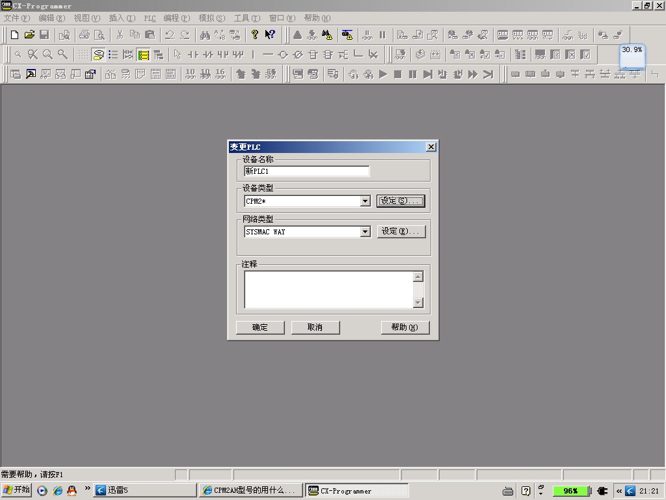
Task: Open the PLC menu
Action: pos(150,18)
